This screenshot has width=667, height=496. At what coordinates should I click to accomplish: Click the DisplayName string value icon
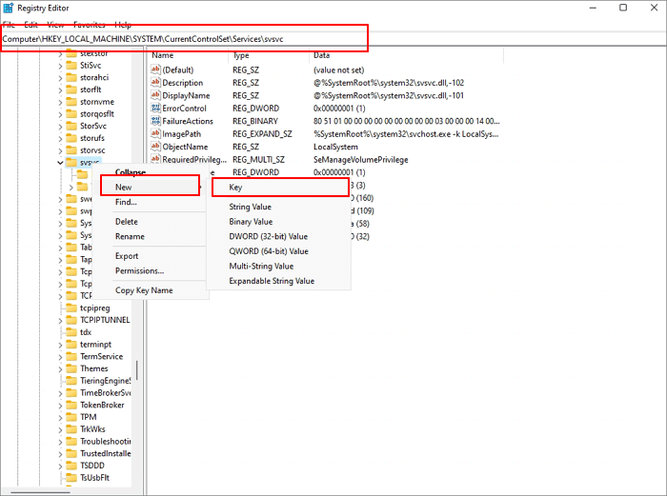(155, 95)
